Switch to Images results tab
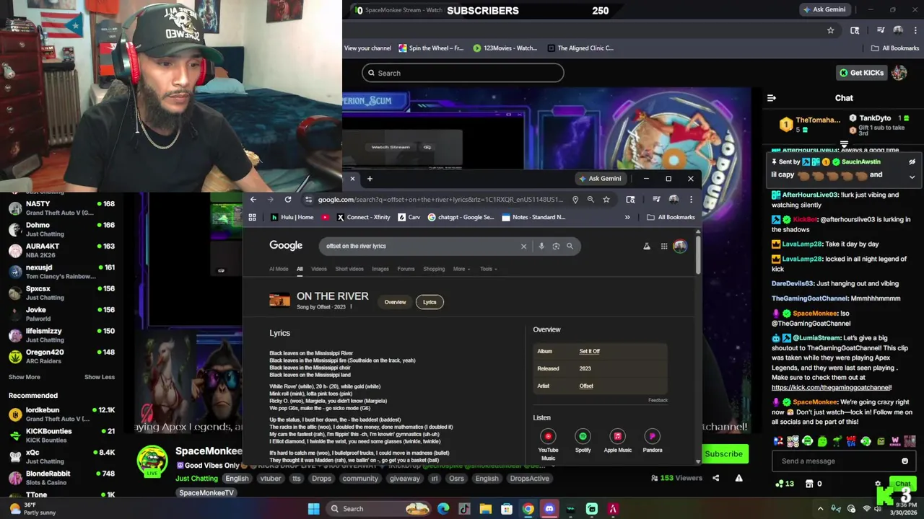 pyautogui.click(x=380, y=269)
